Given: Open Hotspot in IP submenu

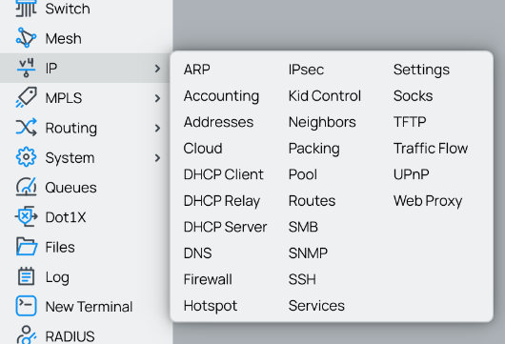Looking at the screenshot, I should coord(211,306).
